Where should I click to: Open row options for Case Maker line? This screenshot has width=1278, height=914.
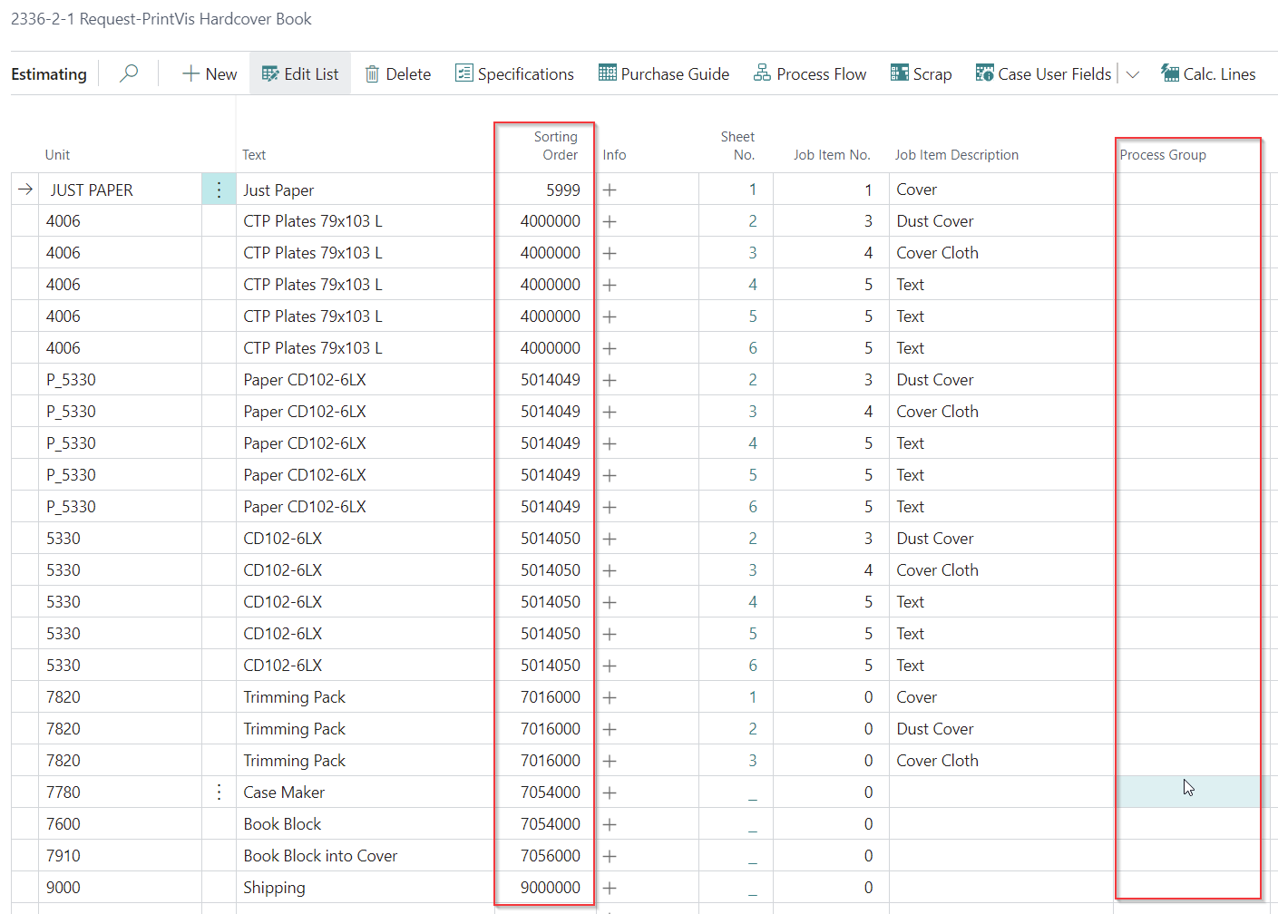point(219,792)
